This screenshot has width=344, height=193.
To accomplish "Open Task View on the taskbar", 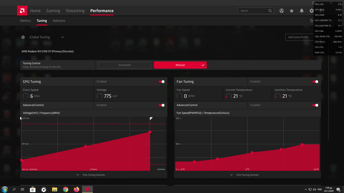I will point(23,190).
